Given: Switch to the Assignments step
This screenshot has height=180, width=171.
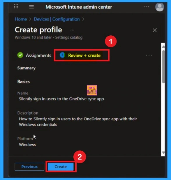Looking at the screenshot, I should click(38, 56).
